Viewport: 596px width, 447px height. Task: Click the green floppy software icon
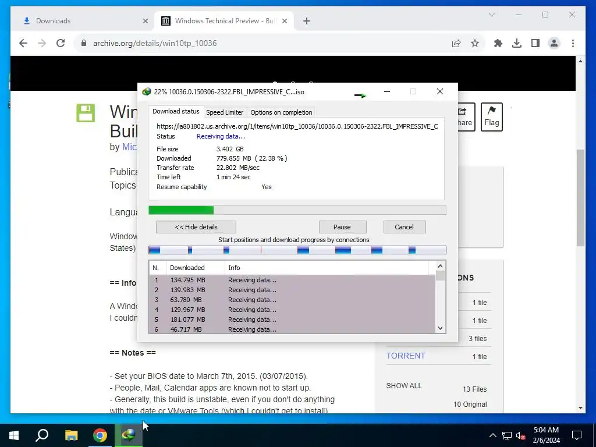(x=86, y=113)
